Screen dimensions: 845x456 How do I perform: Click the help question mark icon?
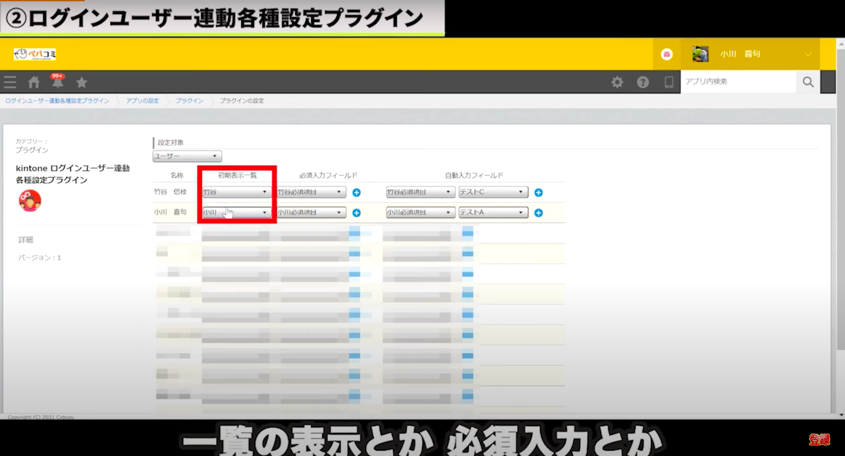coord(643,82)
